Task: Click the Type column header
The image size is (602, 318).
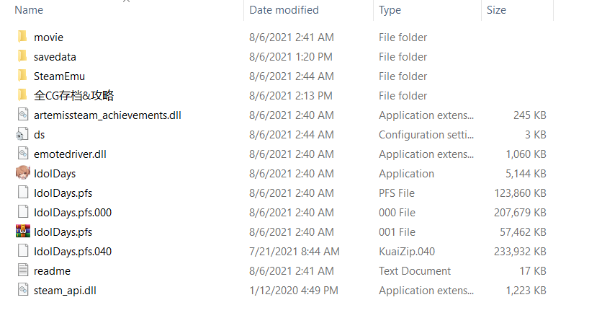Action: (x=390, y=10)
